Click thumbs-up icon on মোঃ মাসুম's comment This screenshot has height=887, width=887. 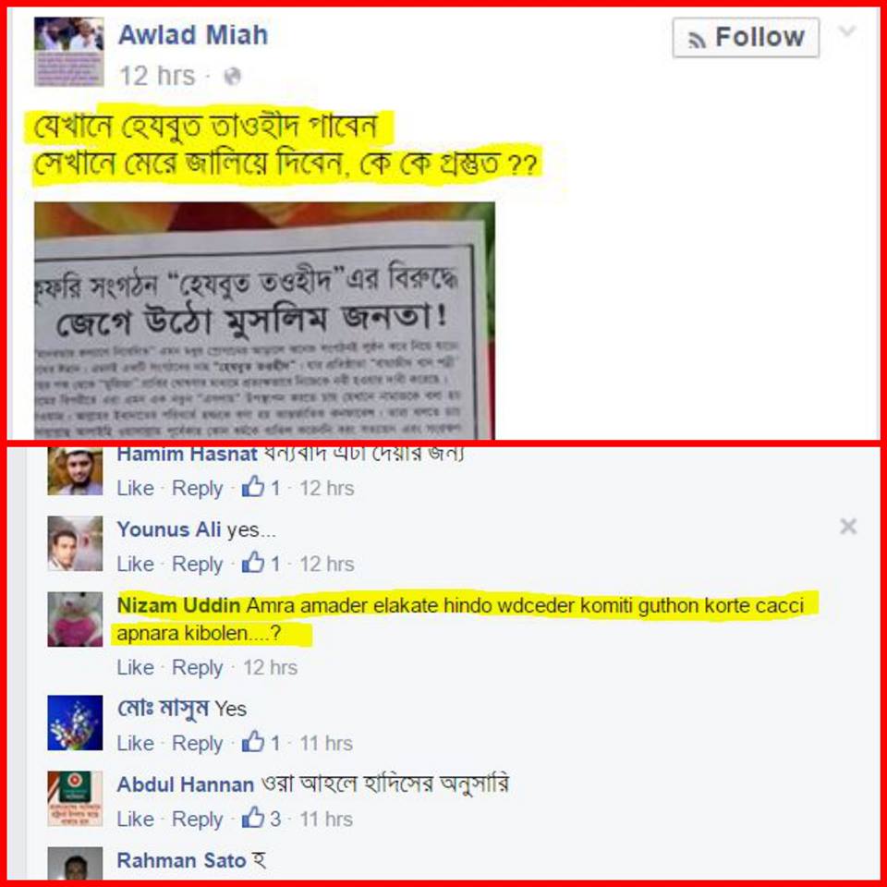pyautogui.click(x=253, y=742)
